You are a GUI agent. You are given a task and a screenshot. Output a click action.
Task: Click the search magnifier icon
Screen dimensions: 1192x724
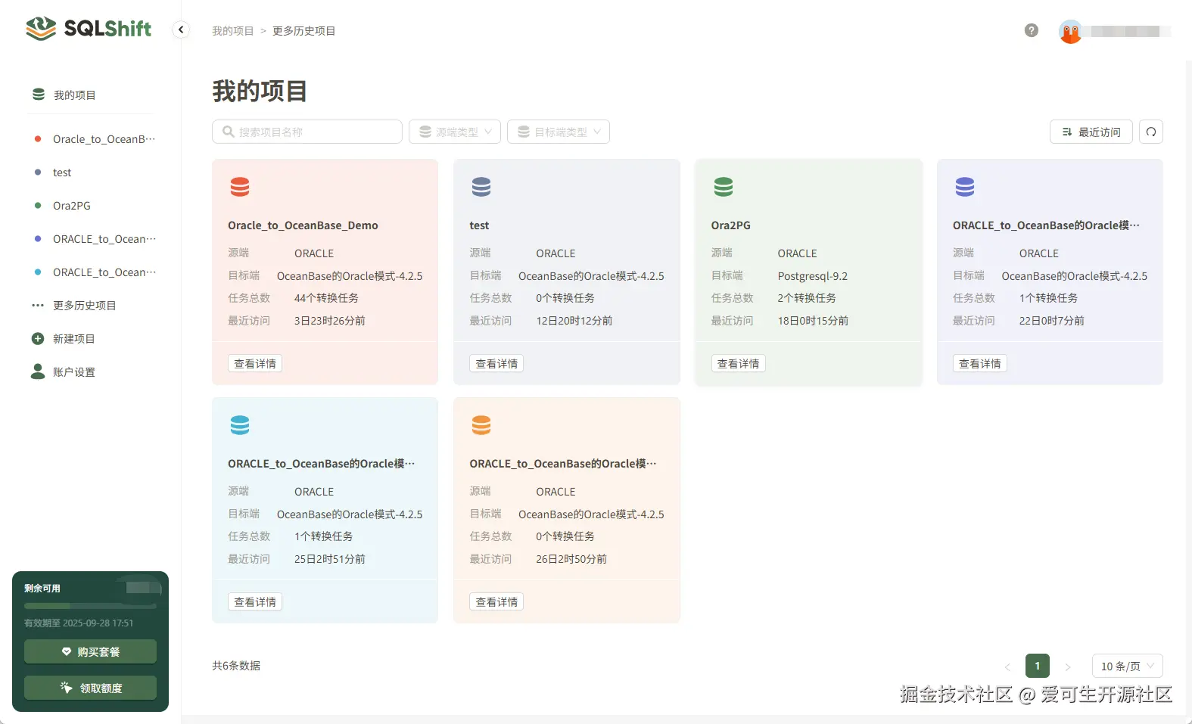pyautogui.click(x=228, y=132)
